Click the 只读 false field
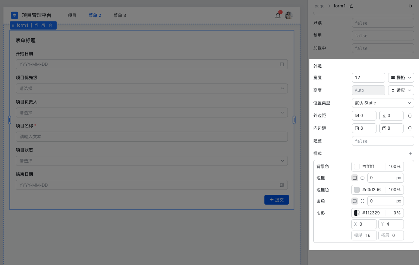 pyautogui.click(x=383, y=23)
